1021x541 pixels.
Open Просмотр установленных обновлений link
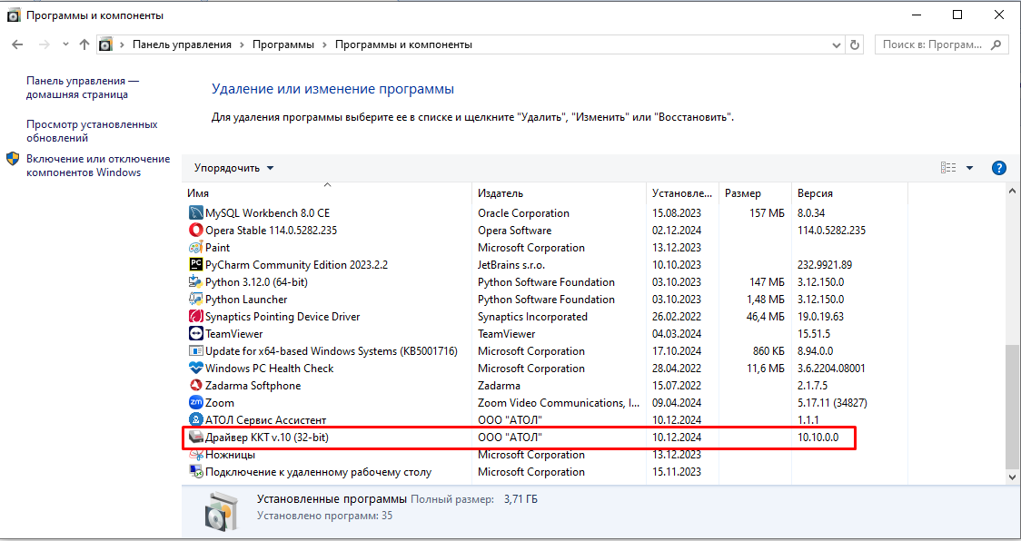tap(92, 132)
